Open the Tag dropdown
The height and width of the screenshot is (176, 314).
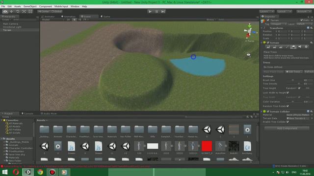278,24
